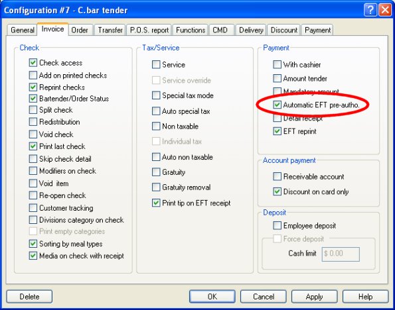Screen dimensions: 395x310
Task: Enable the Split check checkbox
Action: (33, 110)
